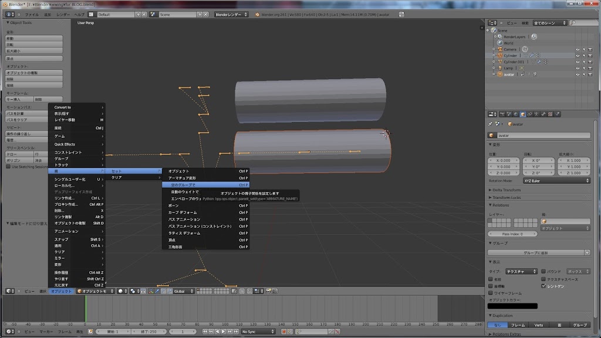This screenshot has height=338, width=601.
Task: Click the plus icon beside グループに追加
Action: click(587, 252)
